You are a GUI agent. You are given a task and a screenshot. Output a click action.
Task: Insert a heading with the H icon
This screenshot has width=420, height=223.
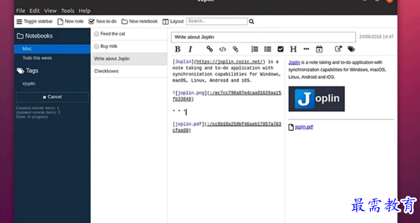pos(293,49)
